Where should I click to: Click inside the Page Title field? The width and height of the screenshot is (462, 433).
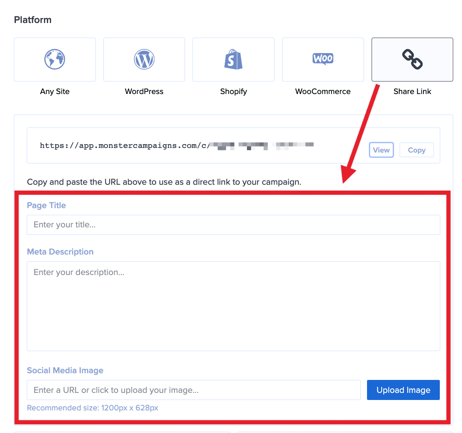pos(233,224)
